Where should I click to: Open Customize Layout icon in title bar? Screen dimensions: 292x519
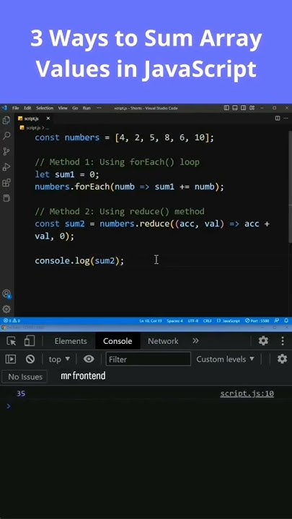[252, 108]
